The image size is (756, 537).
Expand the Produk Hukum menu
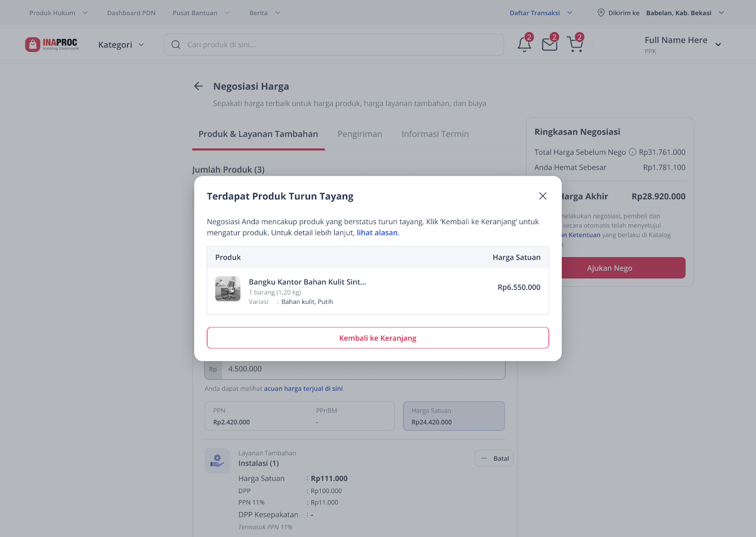tap(59, 13)
